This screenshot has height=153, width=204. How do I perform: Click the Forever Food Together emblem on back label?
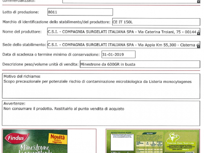pyautogui.click(x=180, y=141)
